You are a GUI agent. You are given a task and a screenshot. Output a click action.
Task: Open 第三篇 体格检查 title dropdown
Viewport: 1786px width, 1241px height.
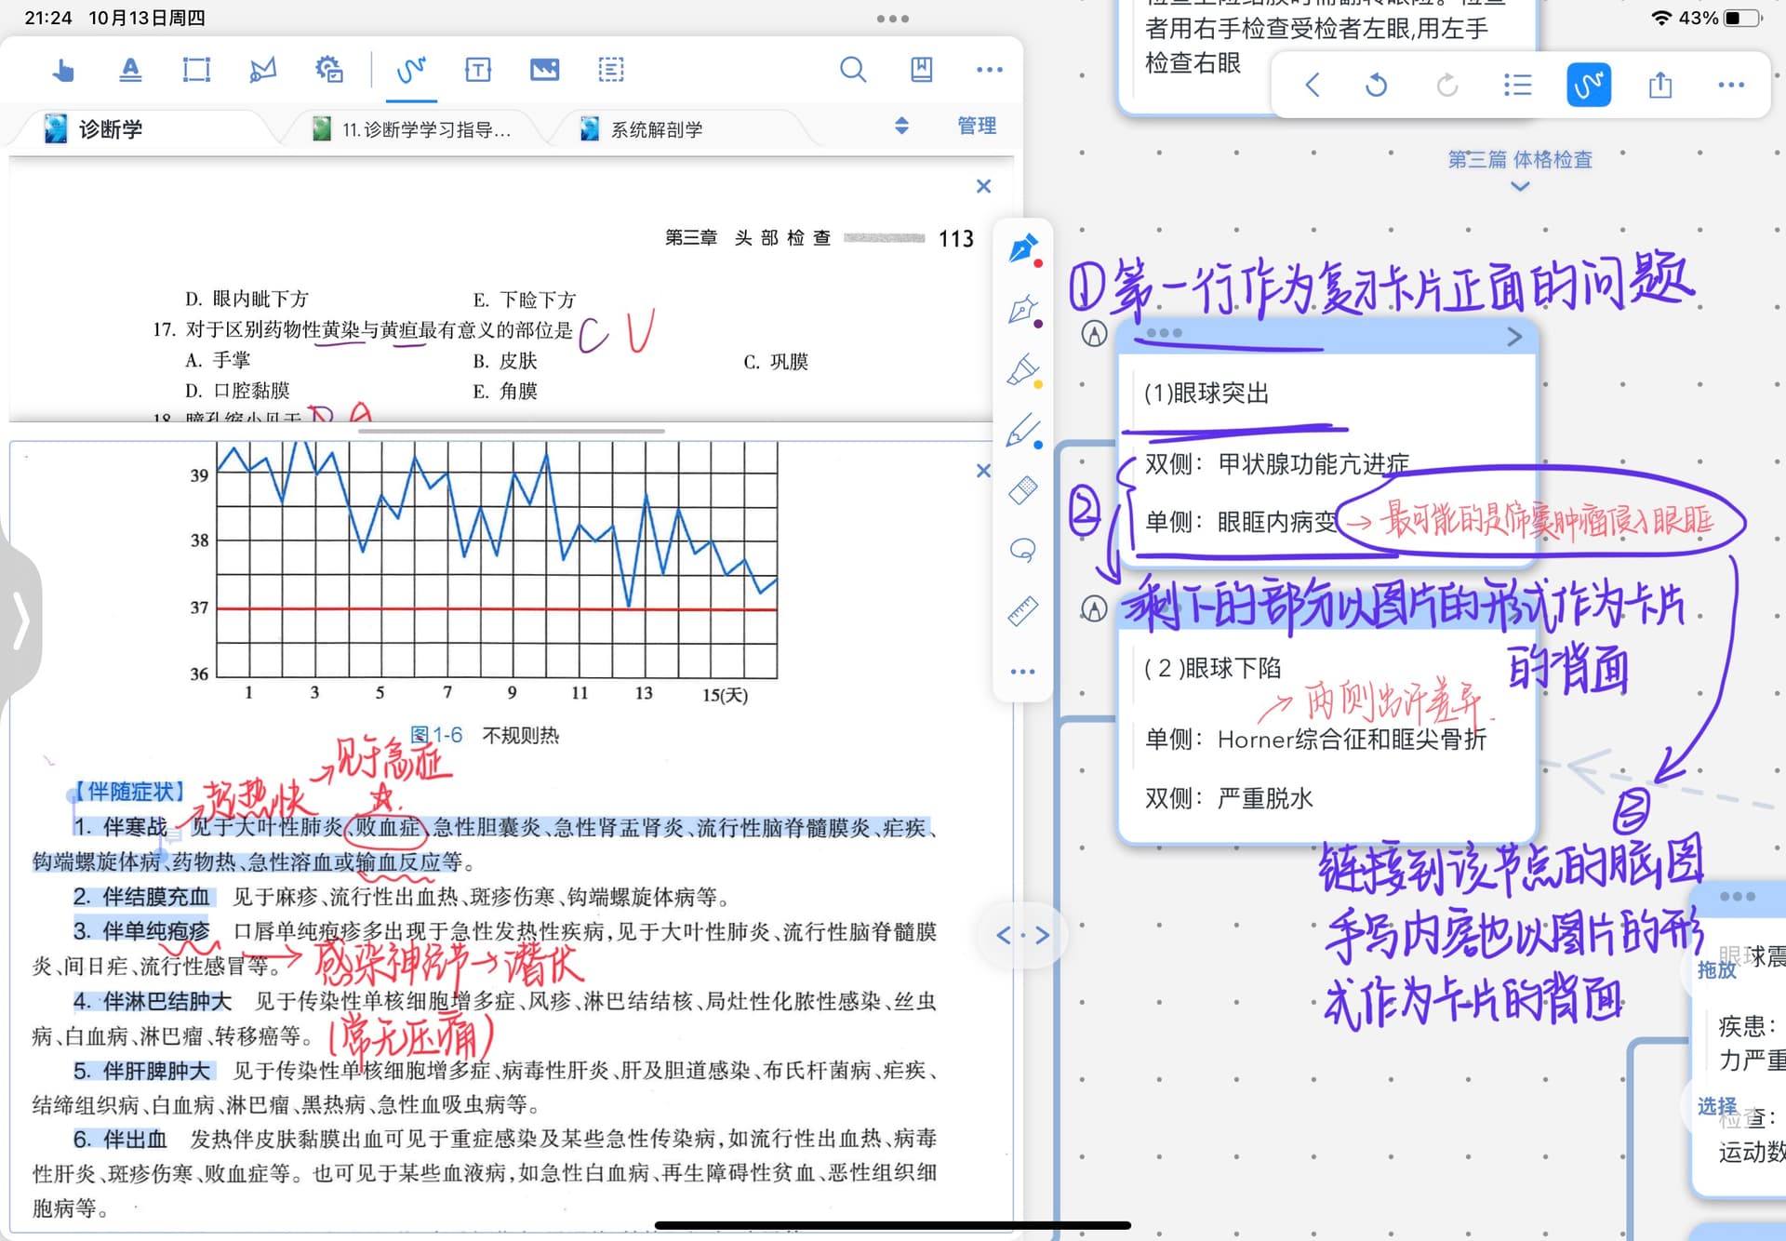point(1520,169)
